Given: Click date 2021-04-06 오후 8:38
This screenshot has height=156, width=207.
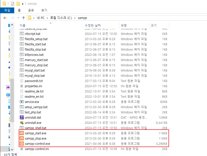Looking at the screenshot, I should click(x=100, y=144).
